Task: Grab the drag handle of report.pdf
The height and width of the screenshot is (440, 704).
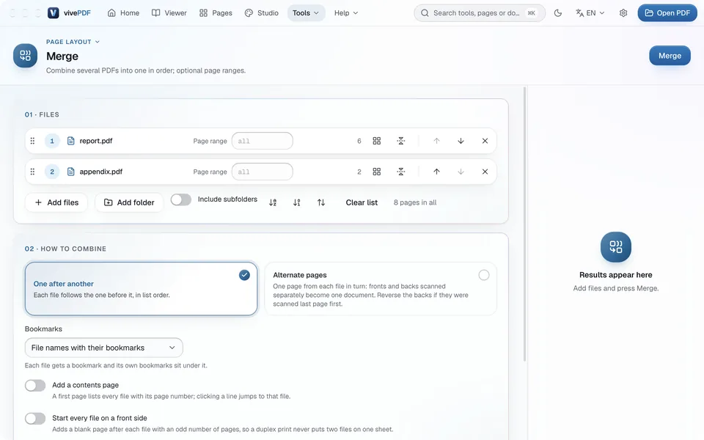Action: (x=32, y=141)
